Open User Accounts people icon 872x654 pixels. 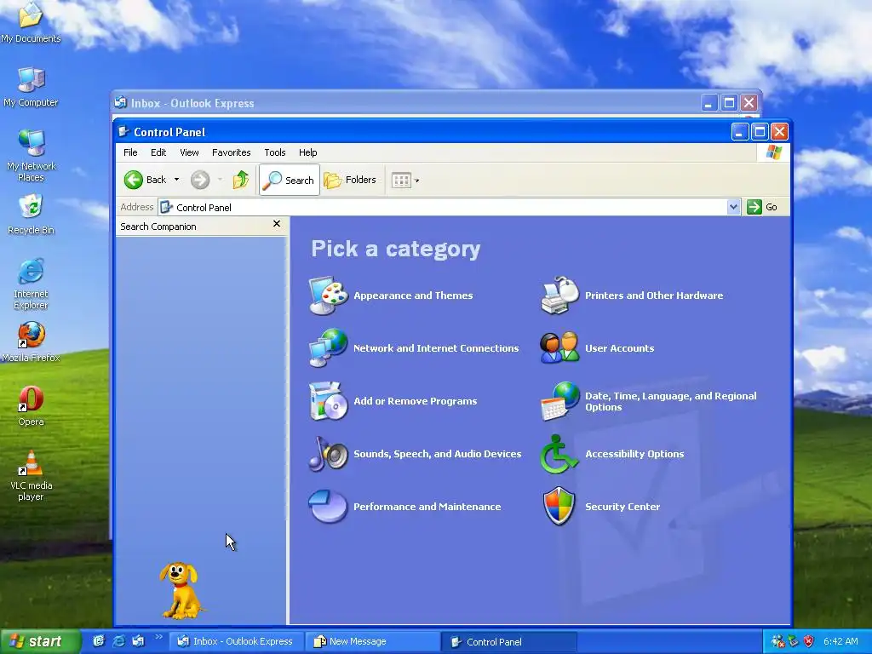(x=559, y=348)
